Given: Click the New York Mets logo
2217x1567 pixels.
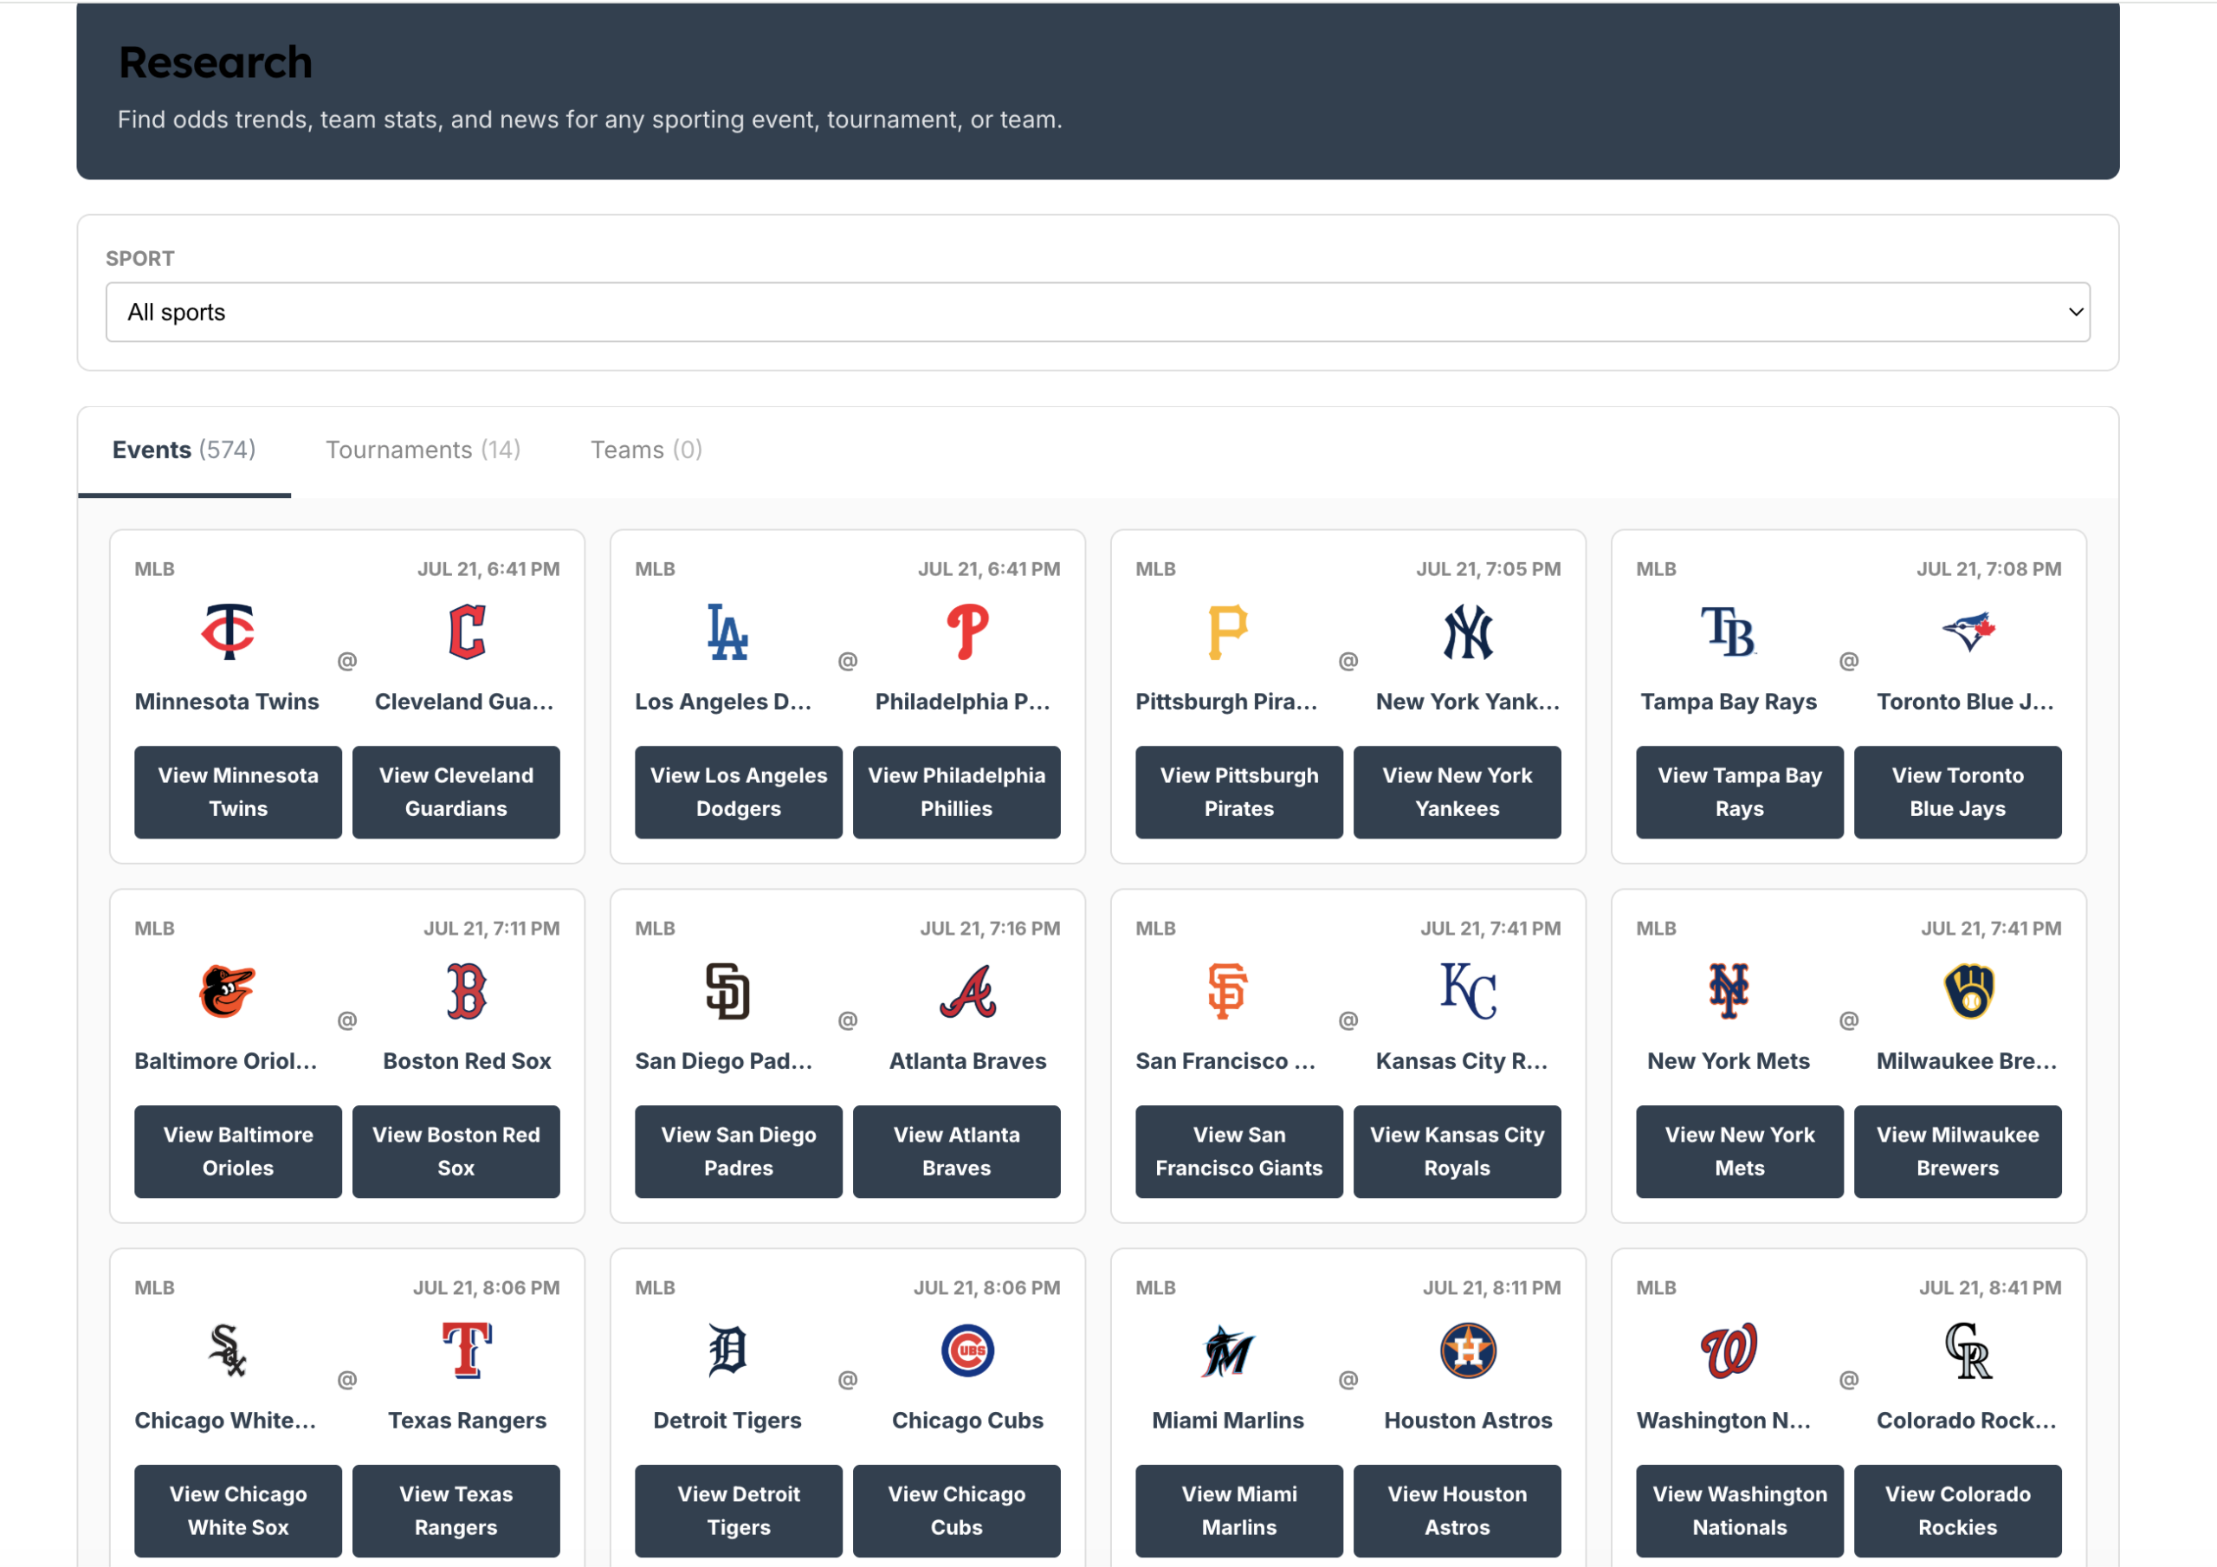Looking at the screenshot, I should [1729, 991].
